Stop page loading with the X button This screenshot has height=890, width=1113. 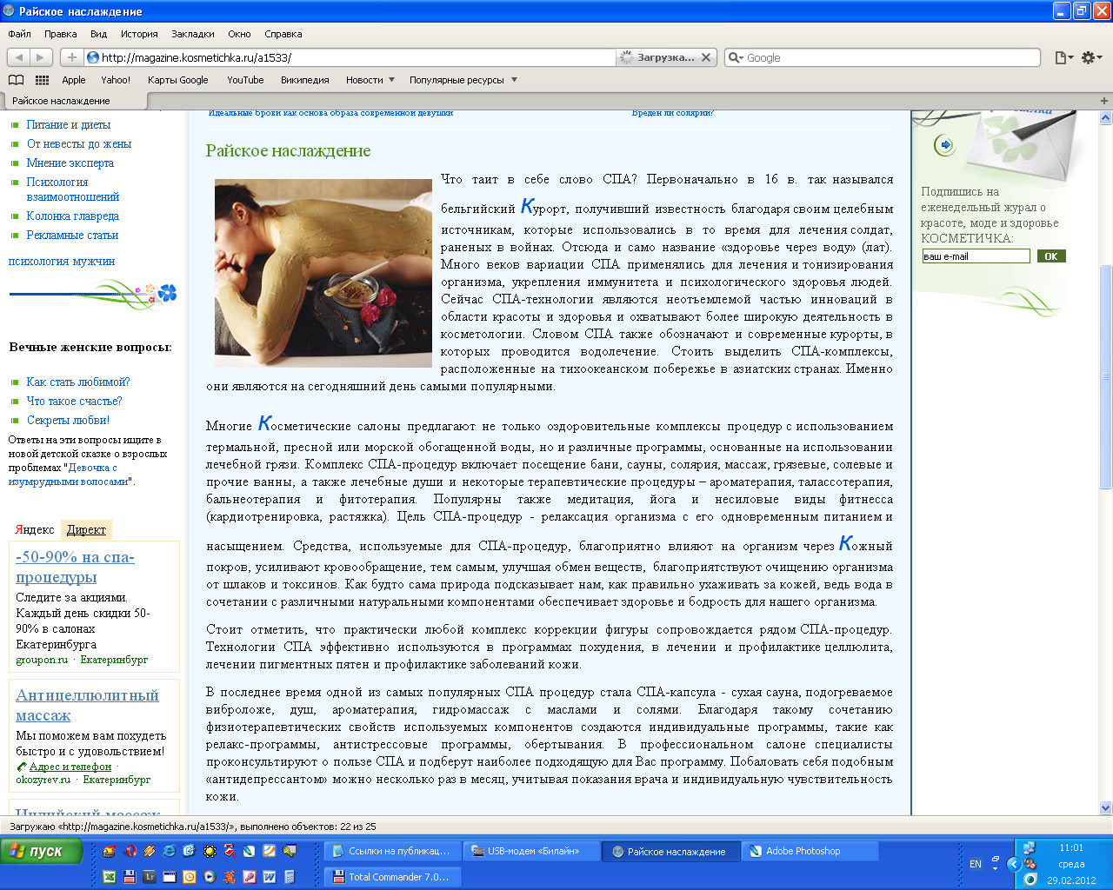coord(706,57)
